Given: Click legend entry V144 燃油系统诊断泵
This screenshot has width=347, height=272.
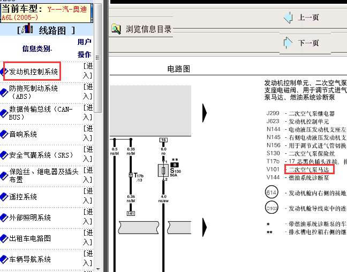Looking at the screenshot, I should (x=298, y=177).
